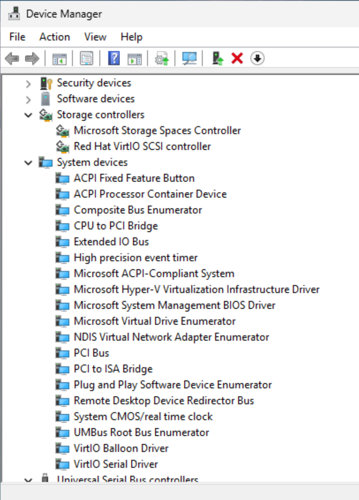Click the Microsoft Storage Spaces Controller icon
This screenshot has width=359, height=500.
(62, 131)
